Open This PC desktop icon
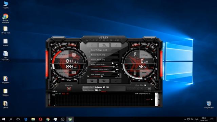 (5, 5)
